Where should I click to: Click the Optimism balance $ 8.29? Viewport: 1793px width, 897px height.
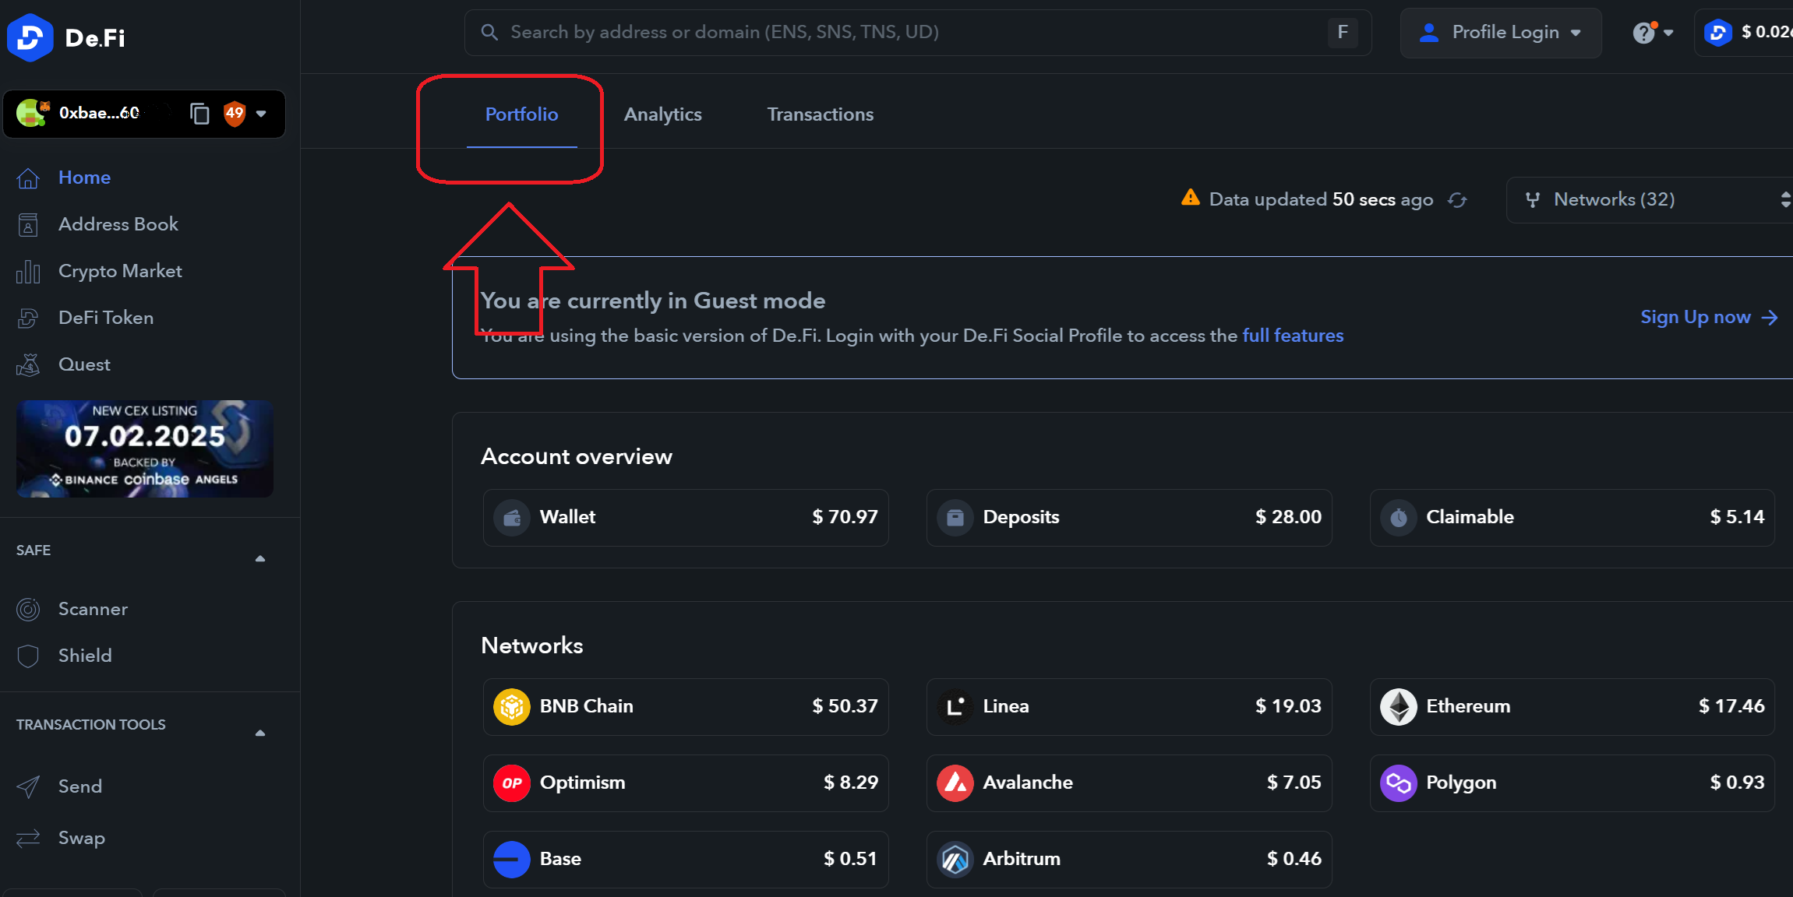click(851, 783)
